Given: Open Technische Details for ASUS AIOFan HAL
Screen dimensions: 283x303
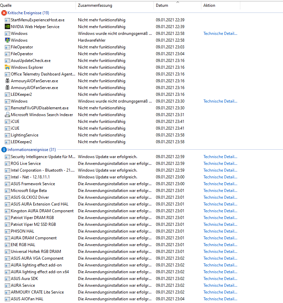Looking at the screenshot, I should tap(220, 299).
